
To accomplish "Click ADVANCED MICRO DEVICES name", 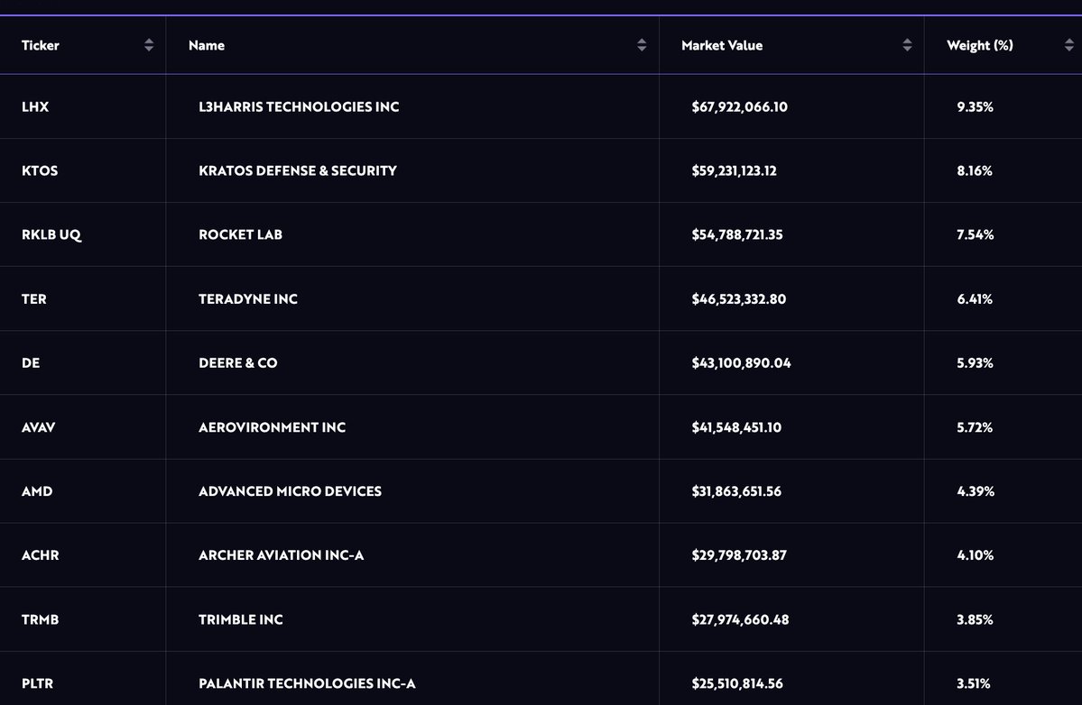I will click(x=290, y=491).
